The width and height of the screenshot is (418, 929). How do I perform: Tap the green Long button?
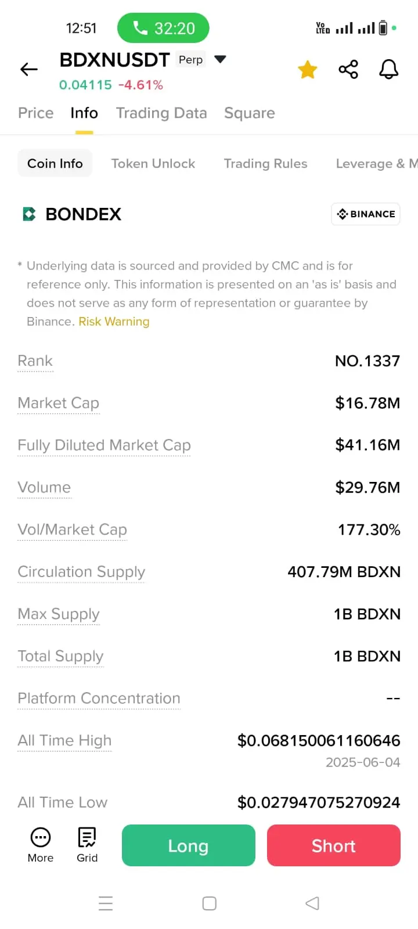pos(189,845)
